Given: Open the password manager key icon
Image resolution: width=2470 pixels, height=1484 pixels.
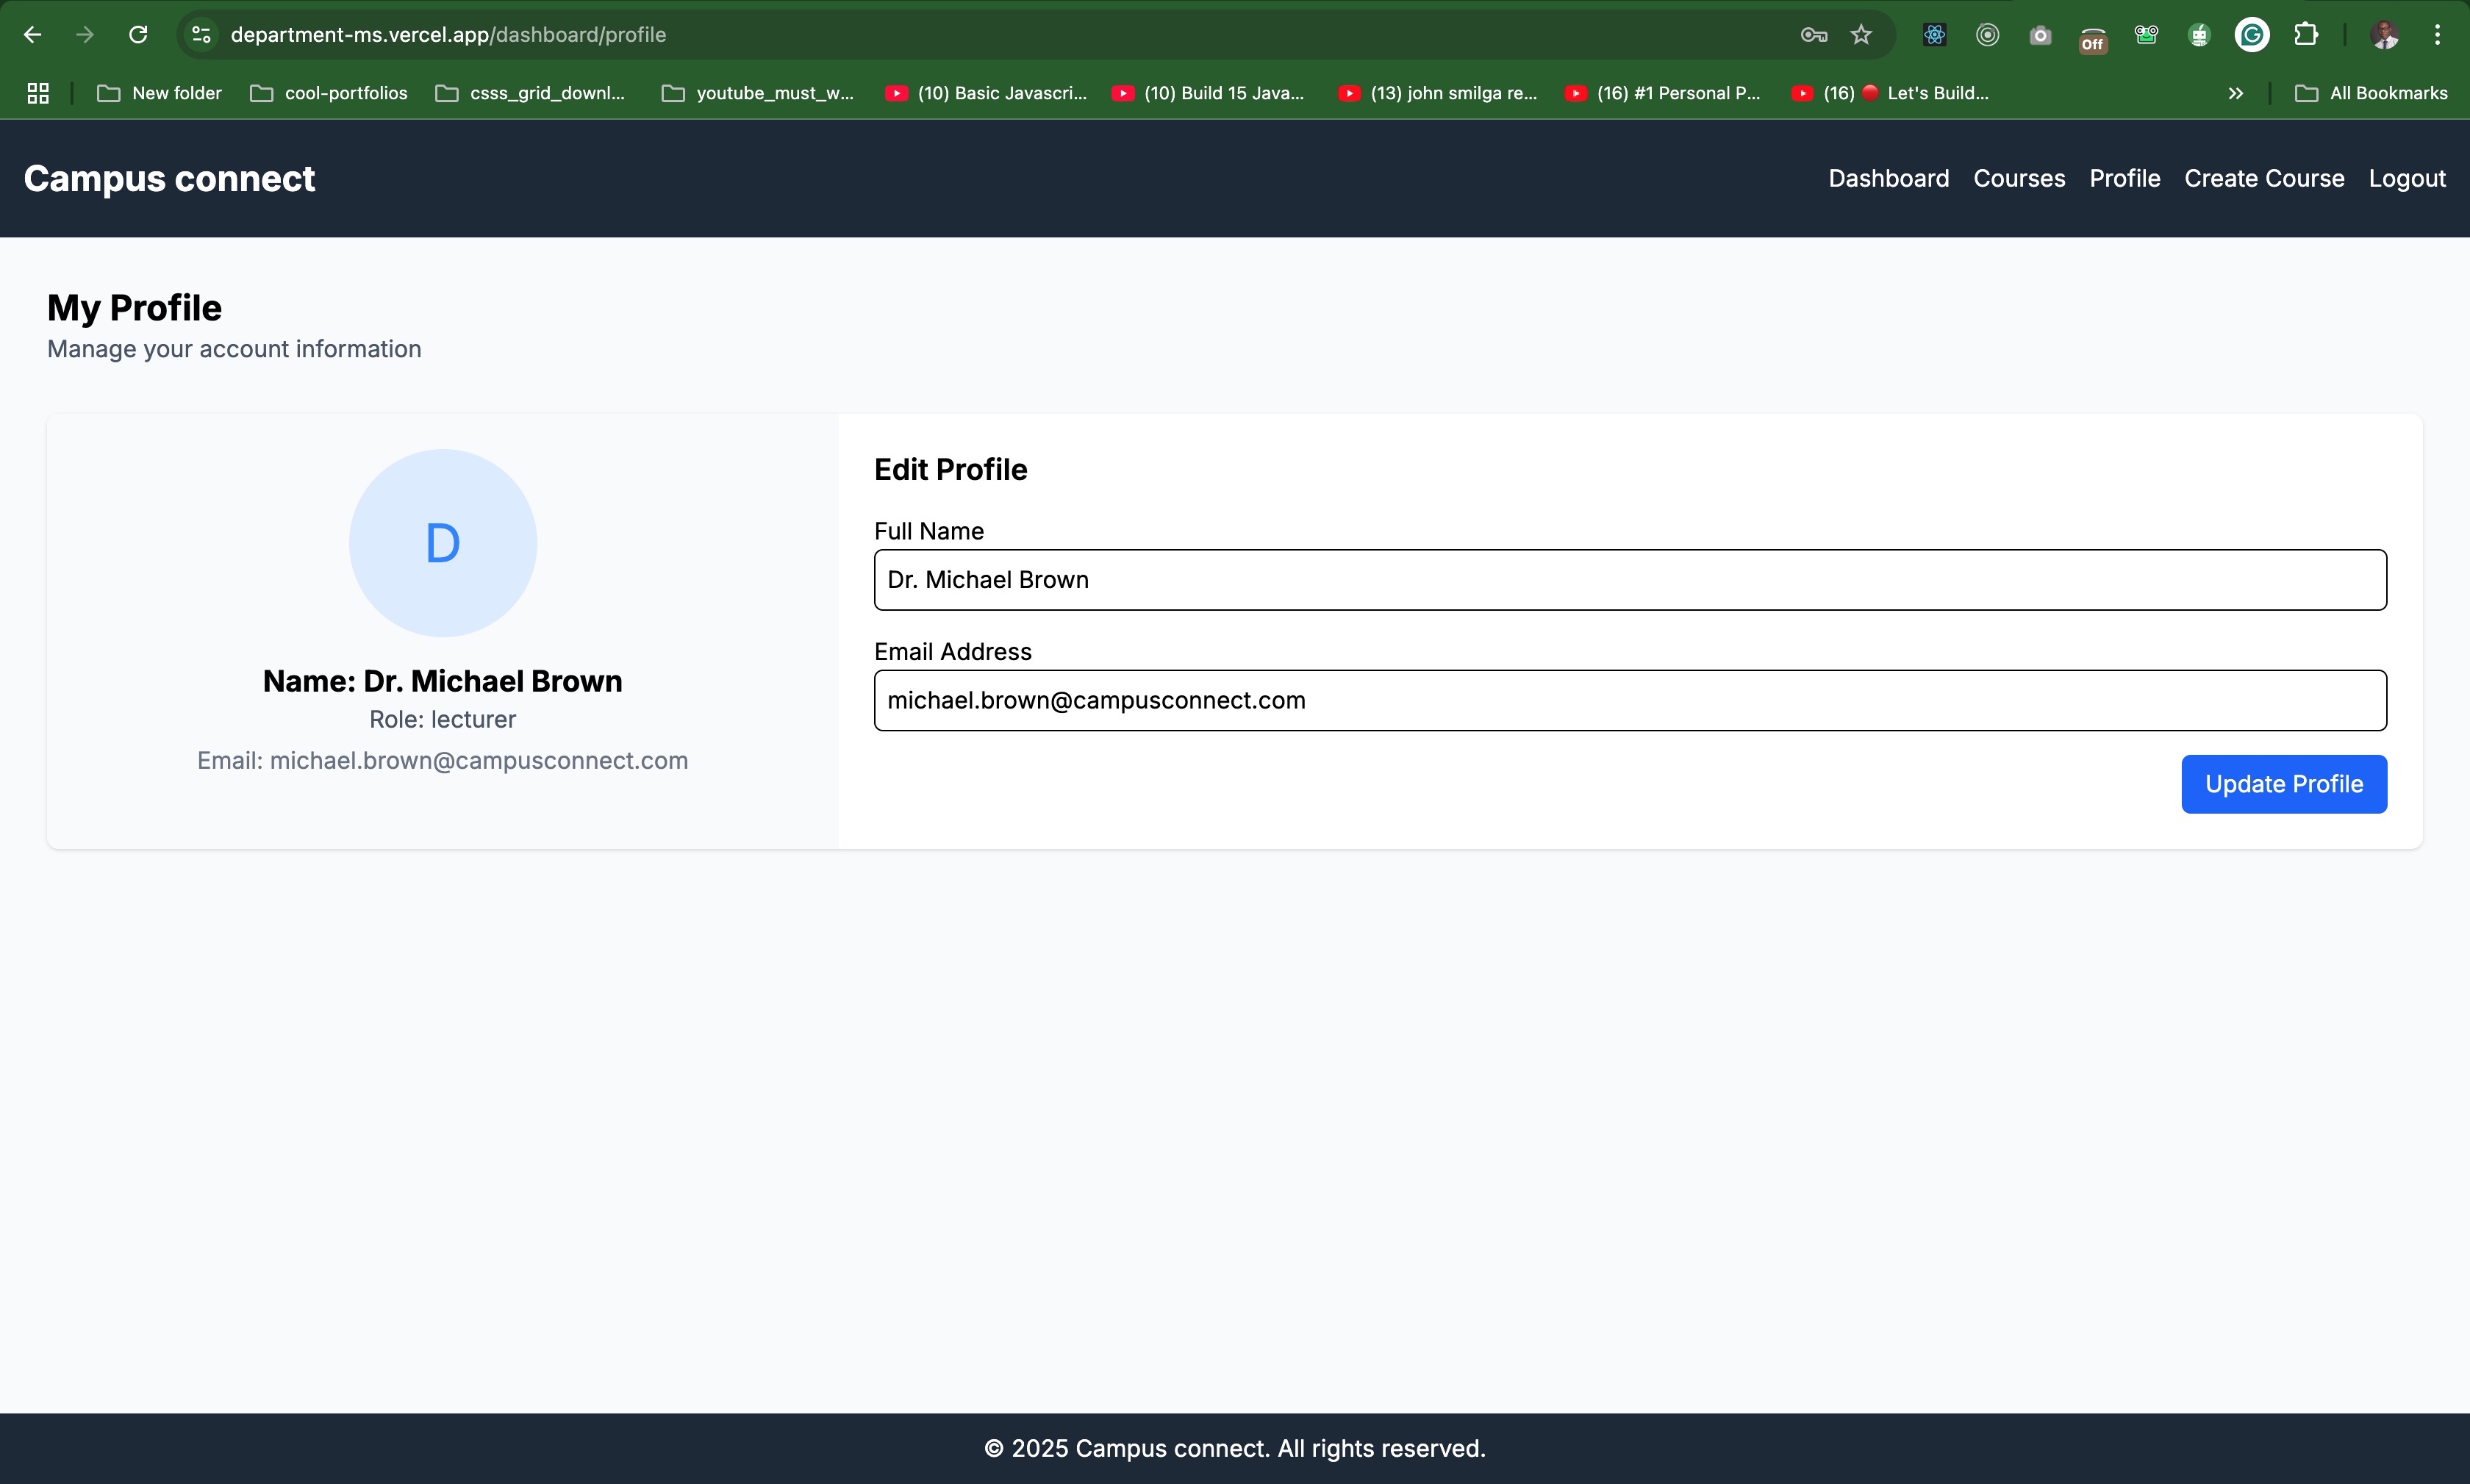Looking at the screenshot, I should pos(1813,35).
